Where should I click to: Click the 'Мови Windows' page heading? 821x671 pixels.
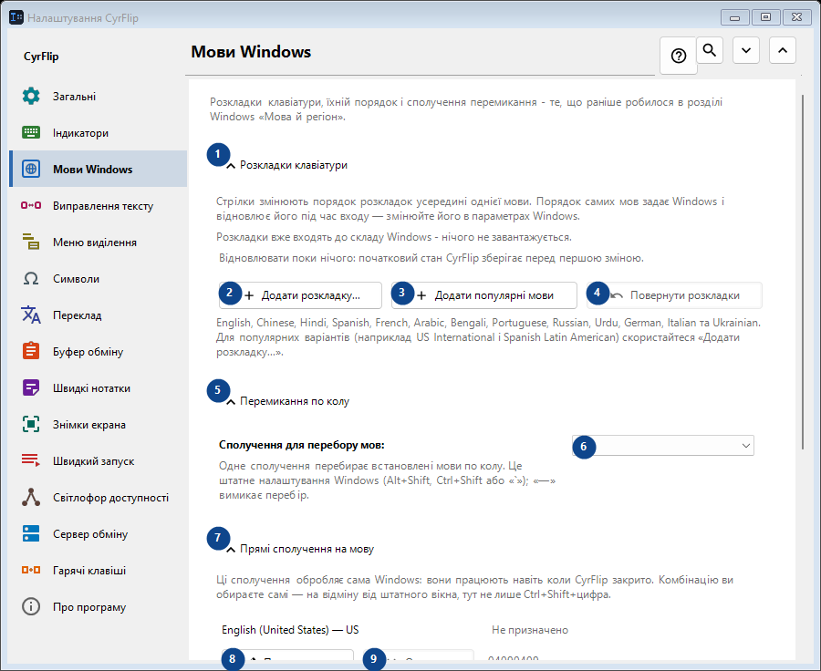pos(251,52)
